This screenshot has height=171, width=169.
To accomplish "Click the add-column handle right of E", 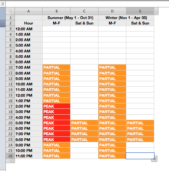I will pos(156,11).
